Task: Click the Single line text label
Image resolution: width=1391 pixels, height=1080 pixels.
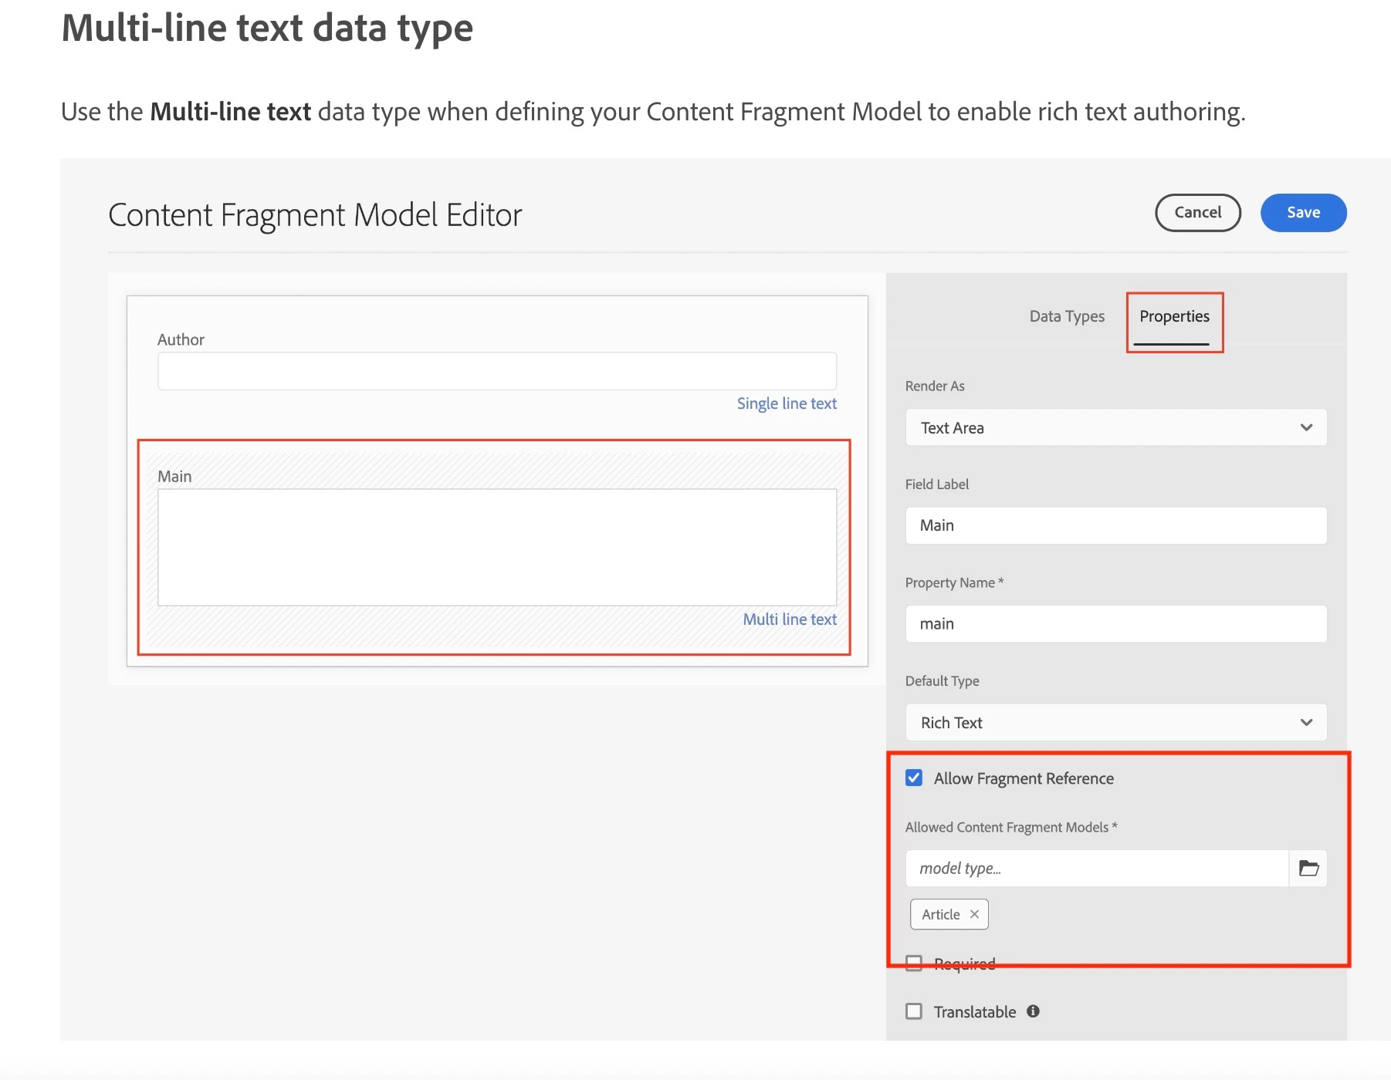Action: tap(787, 403)
